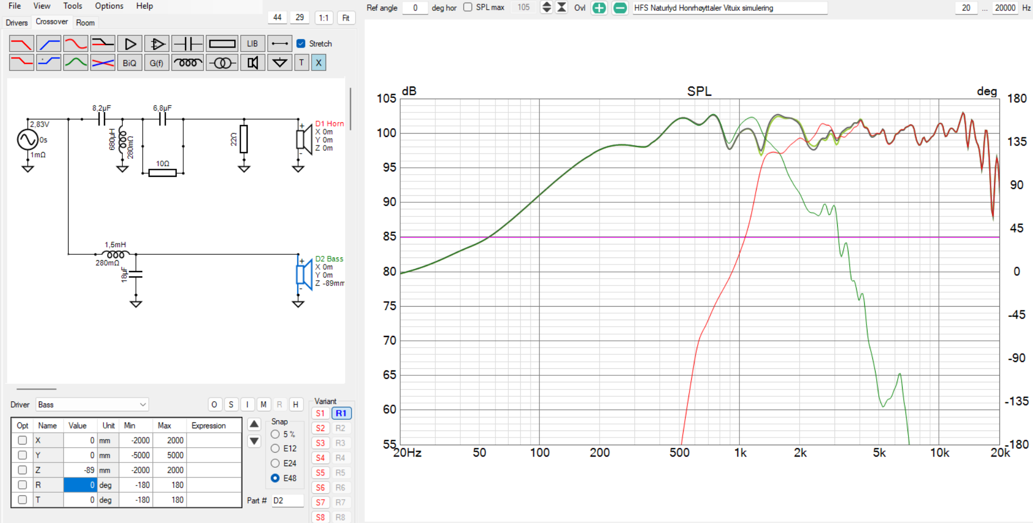
Task: Open the LIB component library
Action: pos(253,43)
